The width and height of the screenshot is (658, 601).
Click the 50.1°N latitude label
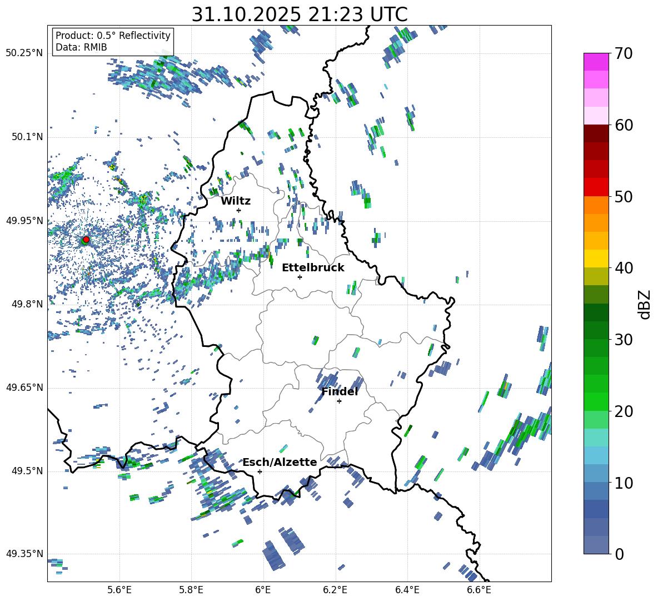[27, 137]
